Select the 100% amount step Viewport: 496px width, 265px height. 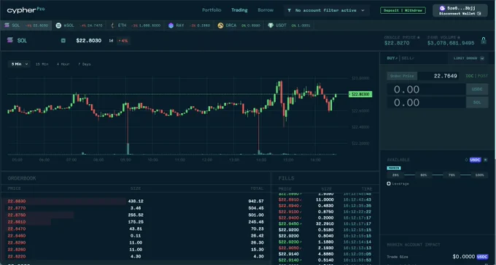coord(479,175)
